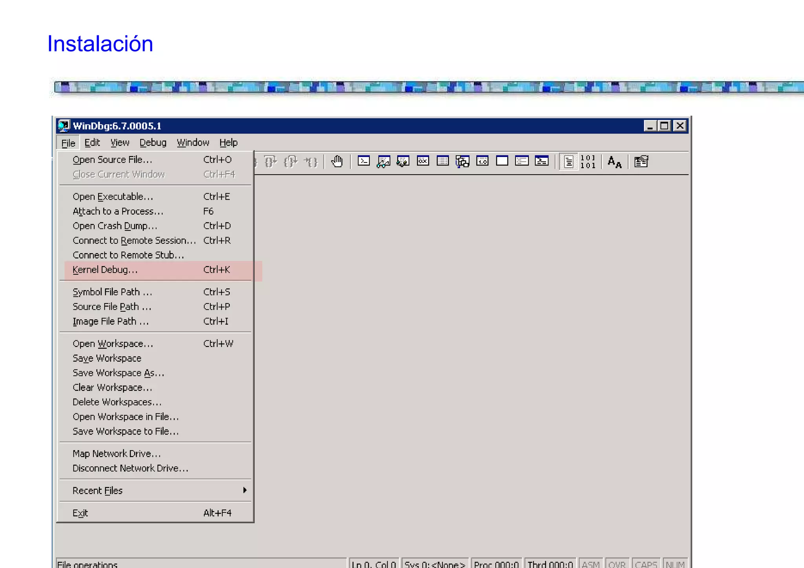Screen dimensions: 804x568
Task: Open the Registers window toolbar icon
Action: (423, 161)
